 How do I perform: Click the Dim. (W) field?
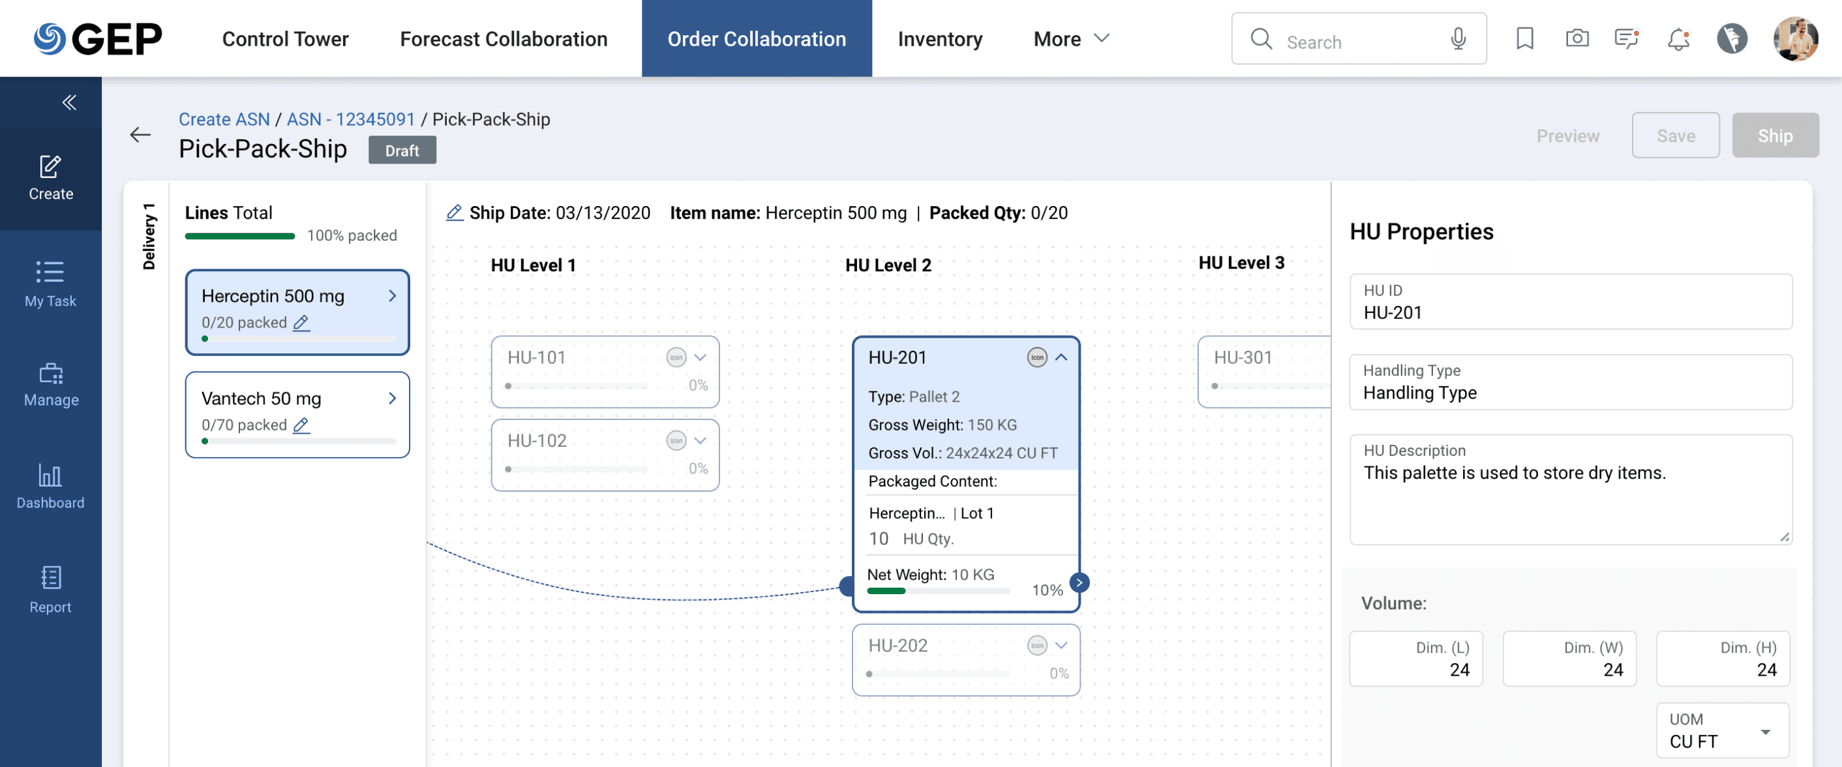pyautogui.click(x=1569, y=659)
